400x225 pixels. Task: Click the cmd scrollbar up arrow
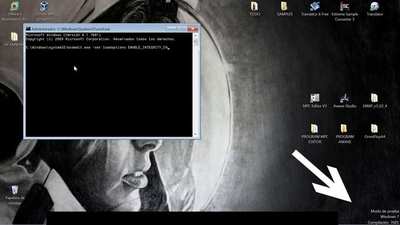196,36
